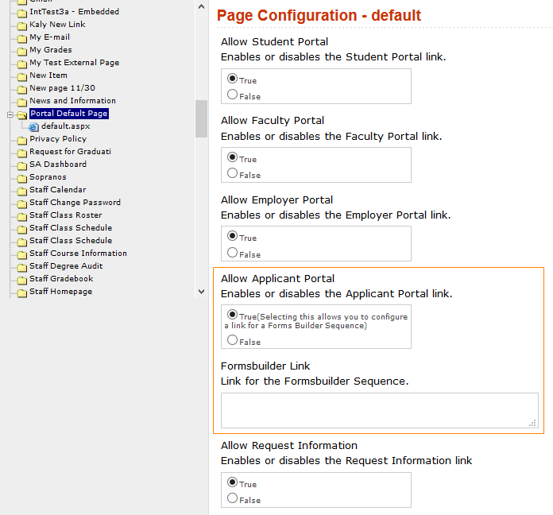This screenshot has width=553, height=515.
Task: Click into the Formsbuilder Link text box
Action: pyautogui.click(x=378, y=410)
